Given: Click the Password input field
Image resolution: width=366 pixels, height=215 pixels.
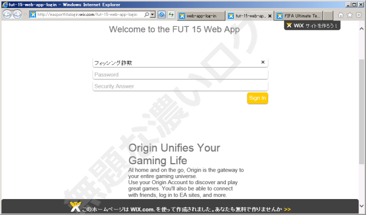Looking at the screenshot, I should pyautogui.click(x=180, y=75).
